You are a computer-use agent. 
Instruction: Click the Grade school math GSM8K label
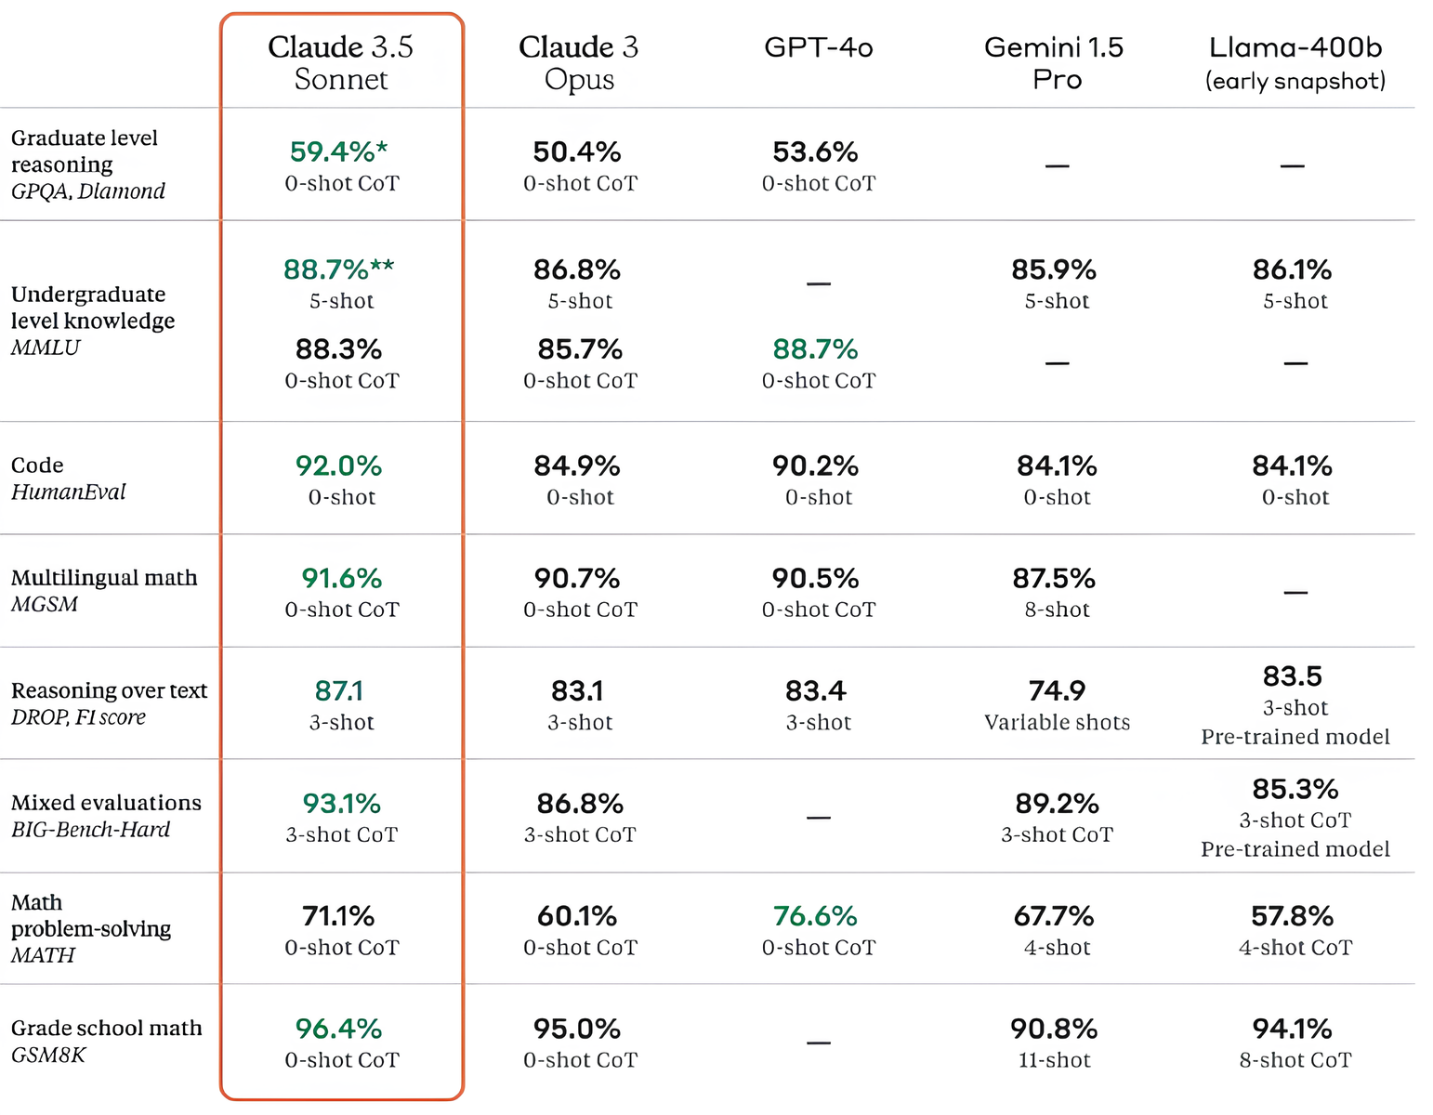(106, 1041)
